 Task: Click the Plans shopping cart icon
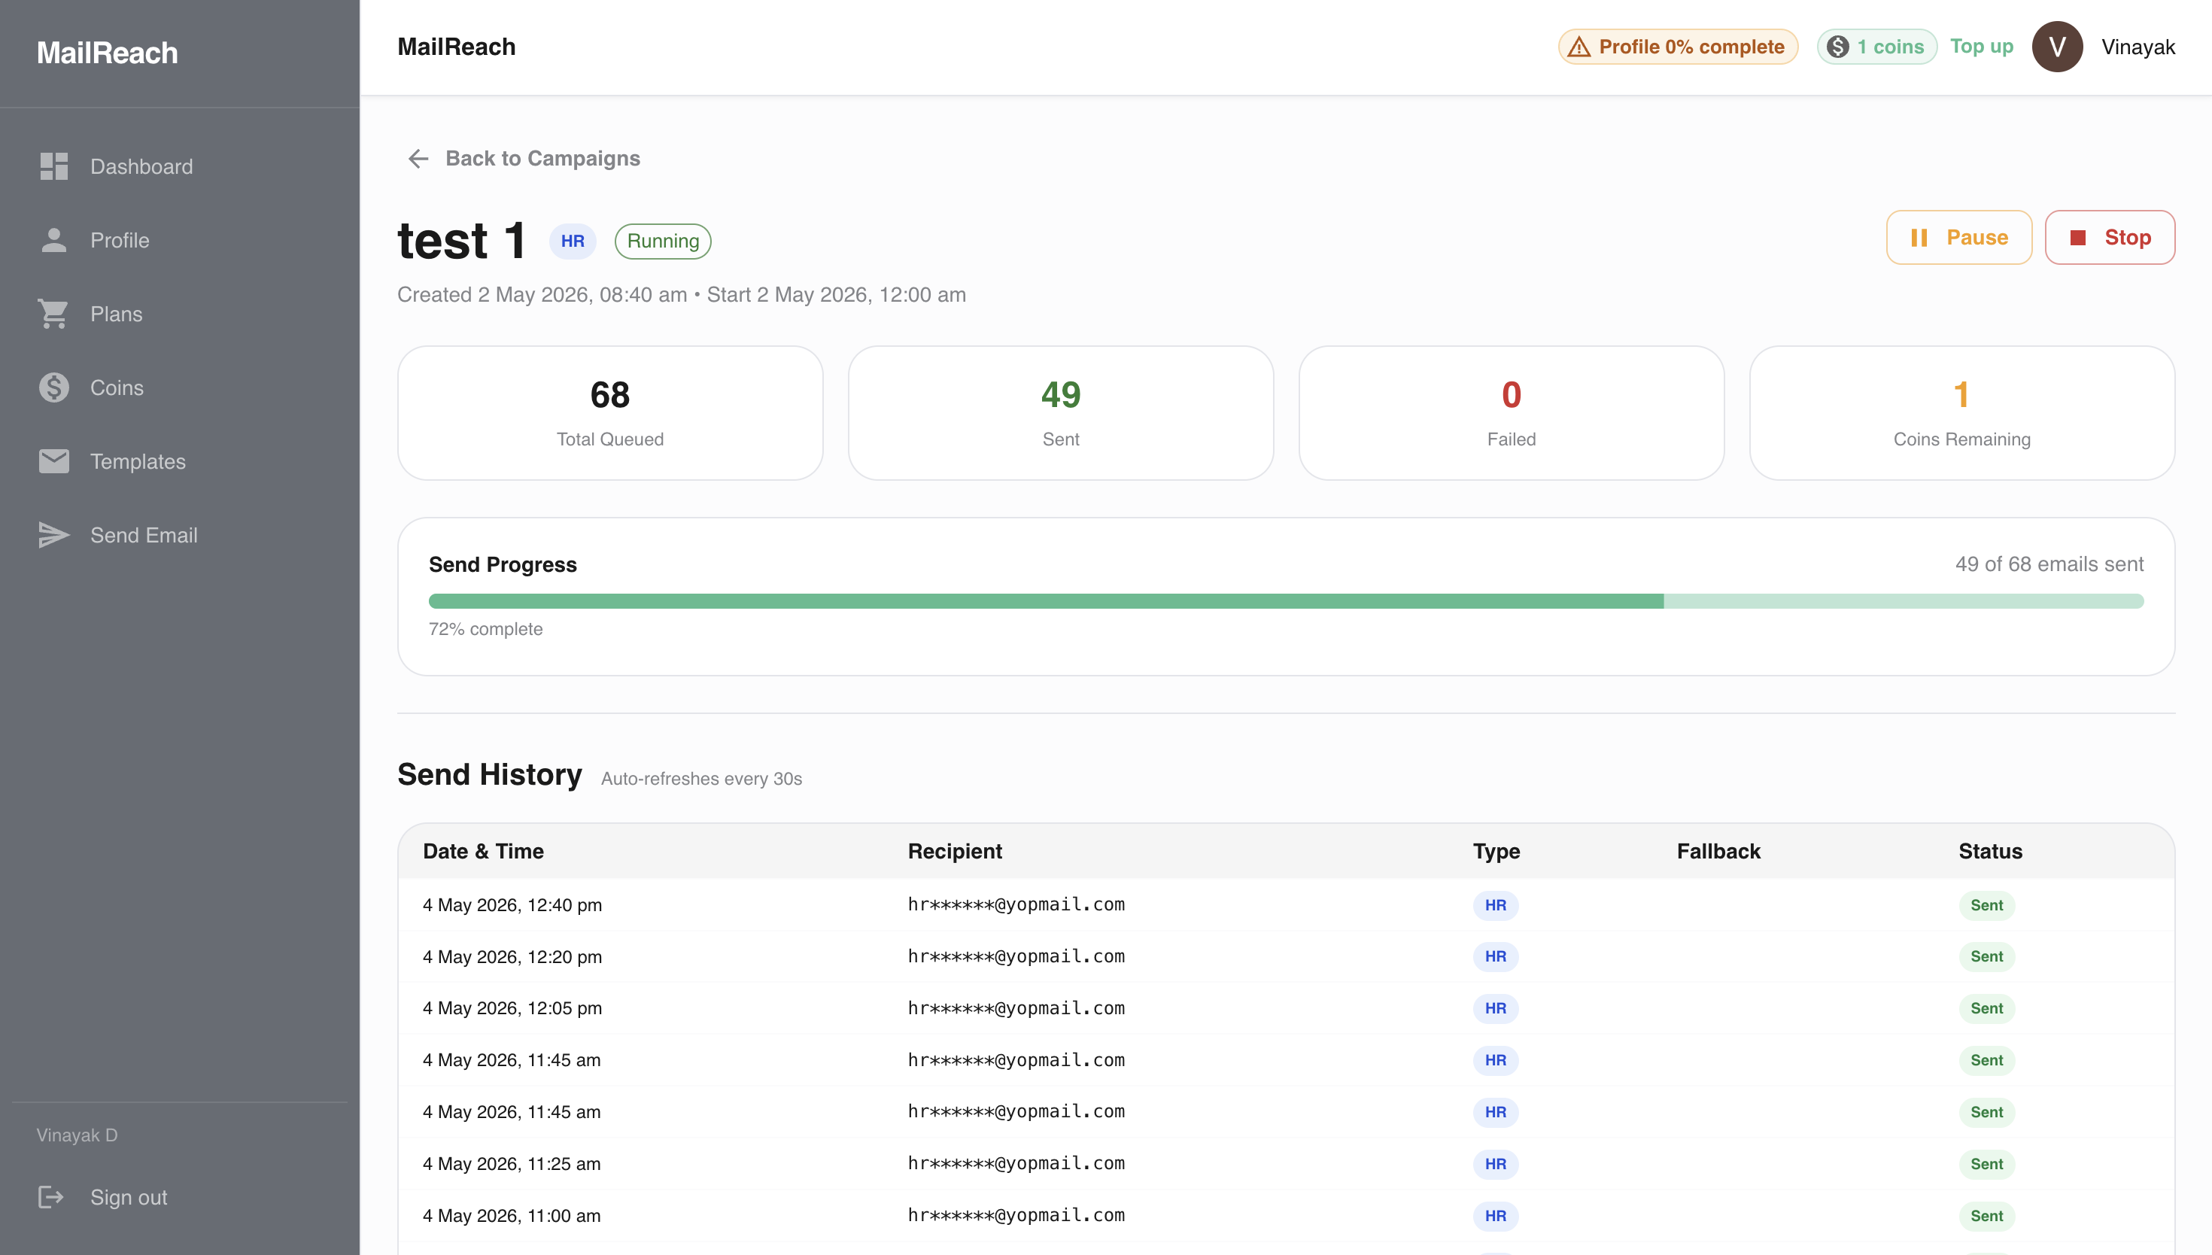(53, 314)
